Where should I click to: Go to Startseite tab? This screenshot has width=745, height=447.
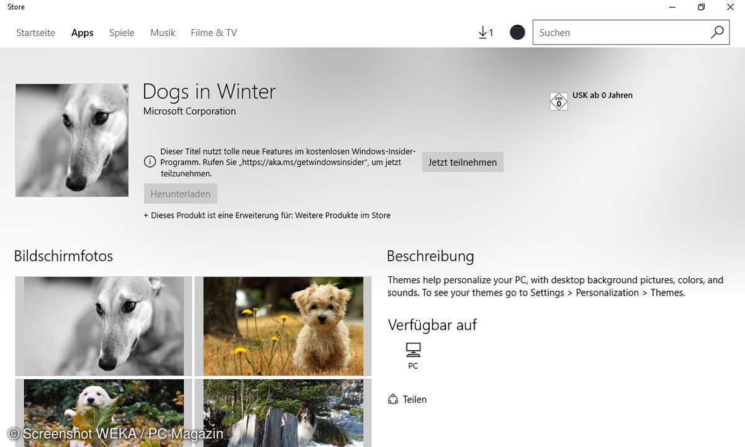click(35, 33)
